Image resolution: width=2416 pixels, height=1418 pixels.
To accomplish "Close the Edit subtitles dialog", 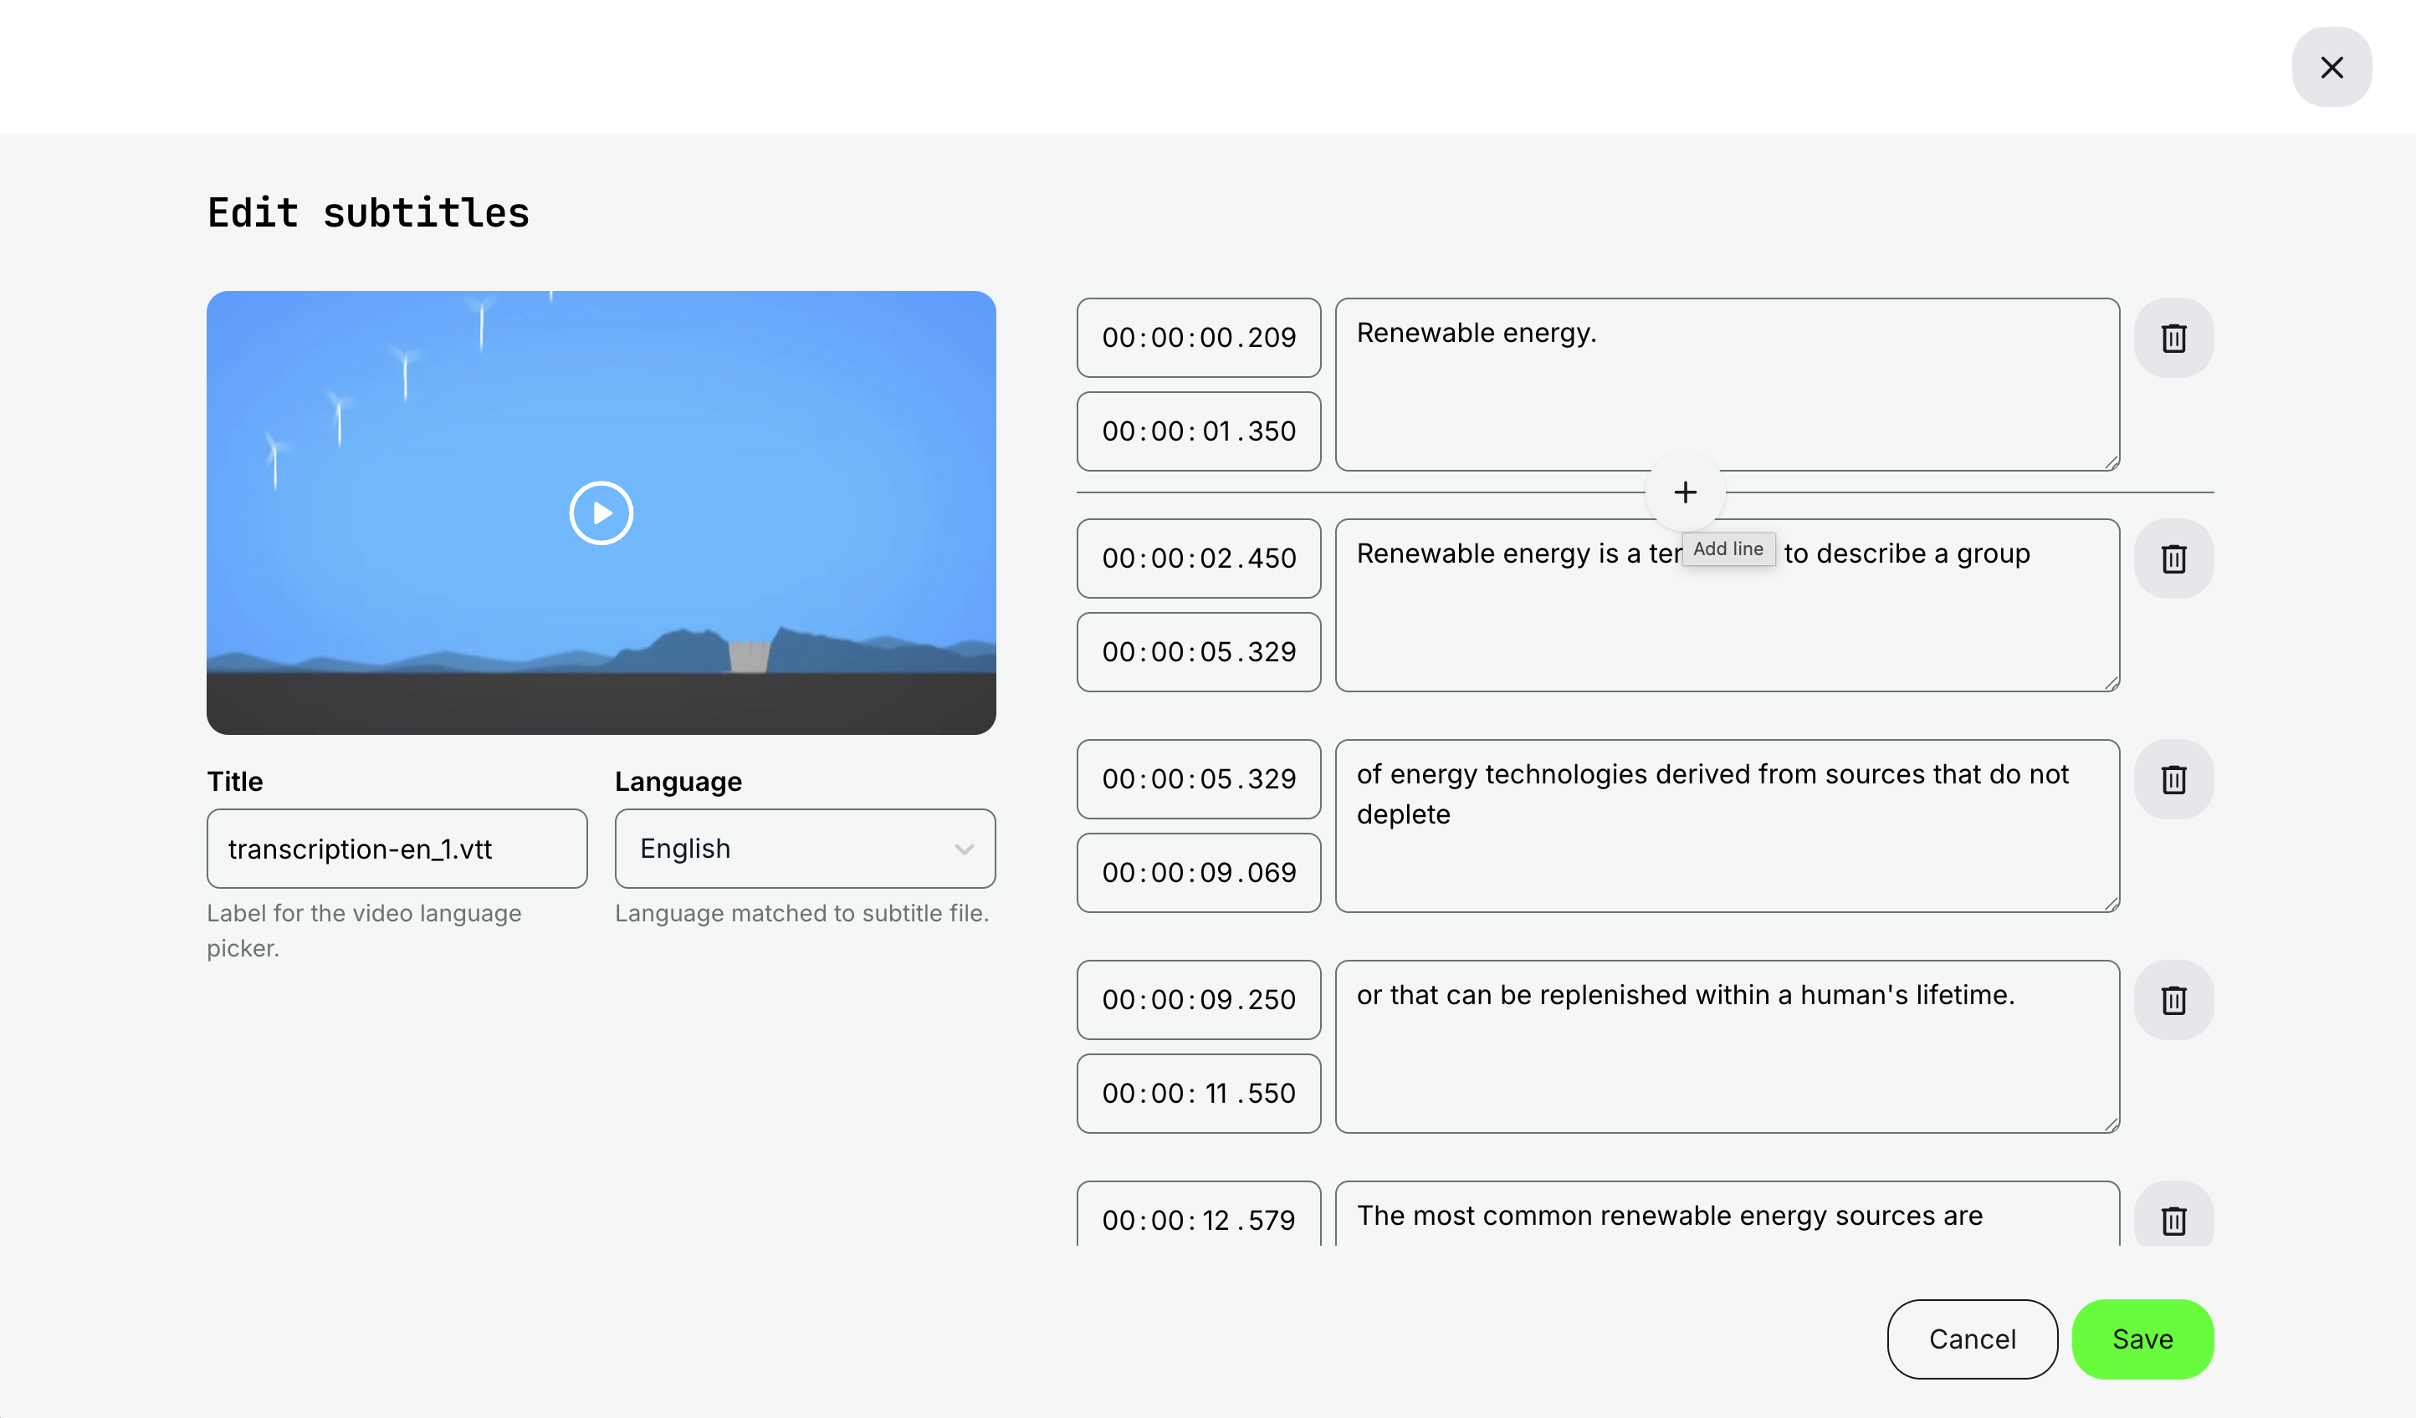I will tap(2332, 67).
